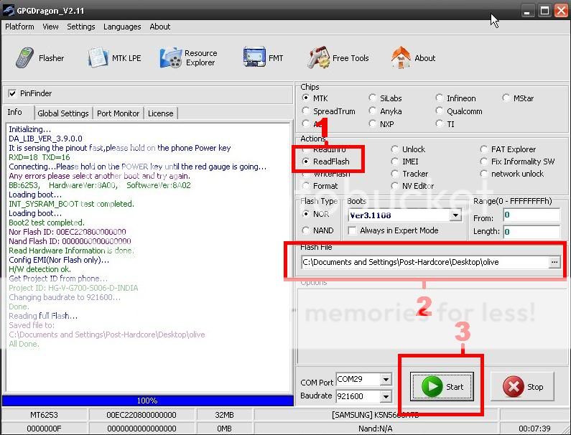Screen dimensions: 571x435
Task: Uncheck the PinFinder checkbox
Action: (x=12, y=93)
